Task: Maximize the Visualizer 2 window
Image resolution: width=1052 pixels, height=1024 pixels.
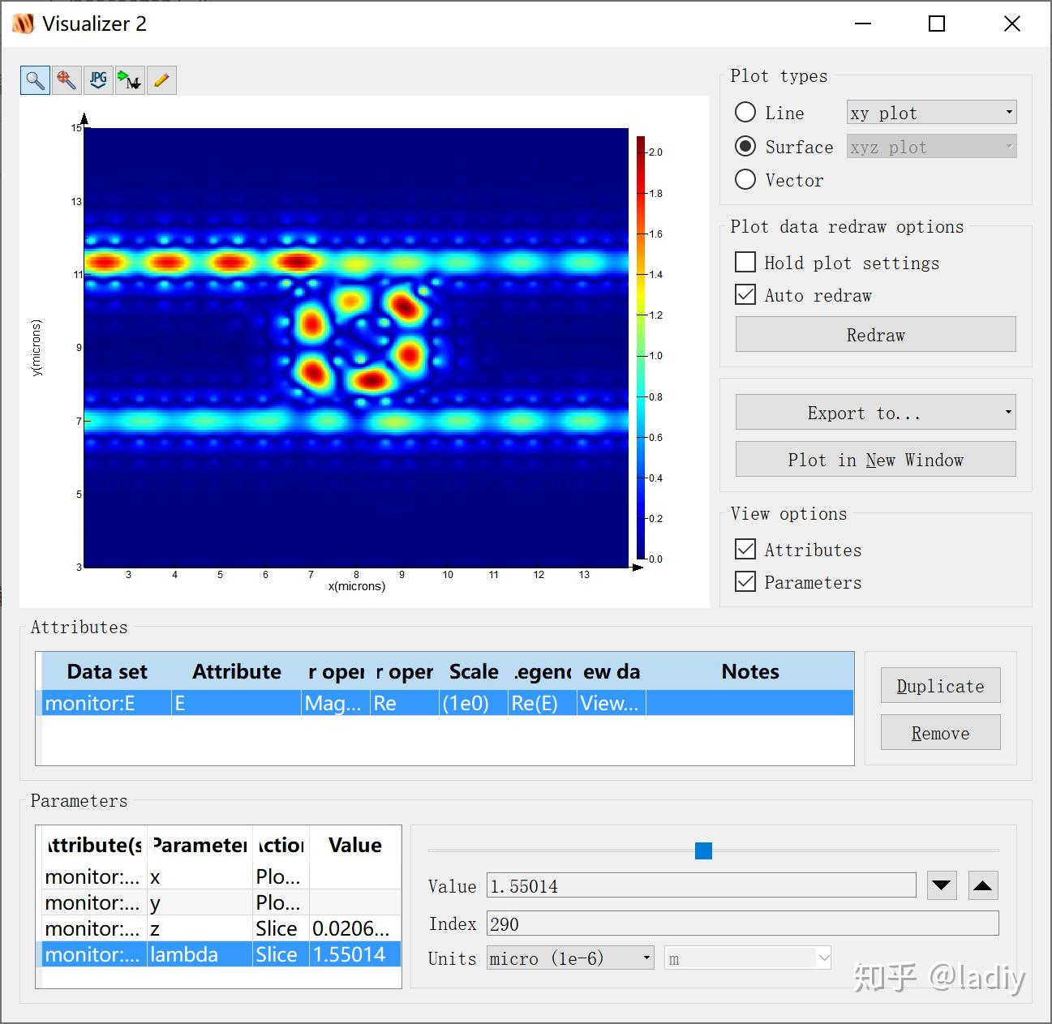Action: tap(937, 24)
